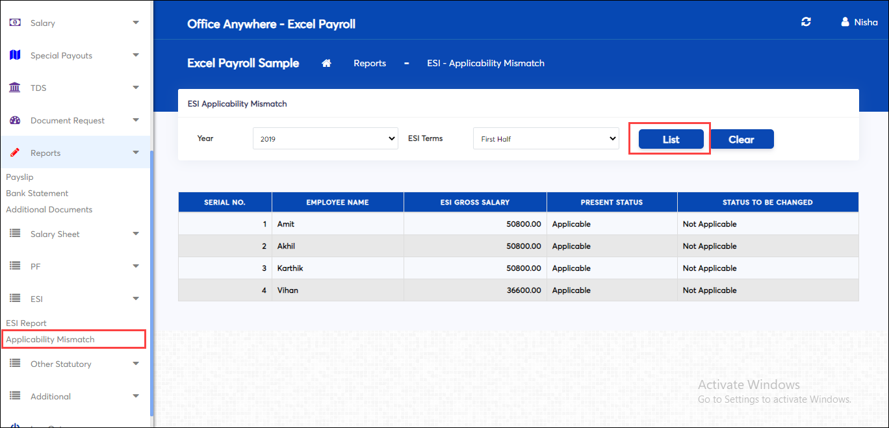Click the TDS bank building icon
889x428 pixels.
[15, 88]
